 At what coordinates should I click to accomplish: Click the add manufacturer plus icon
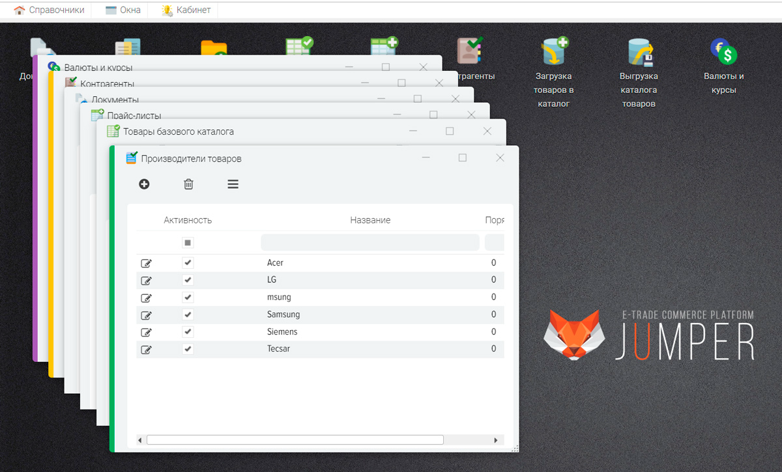(144, 184)
